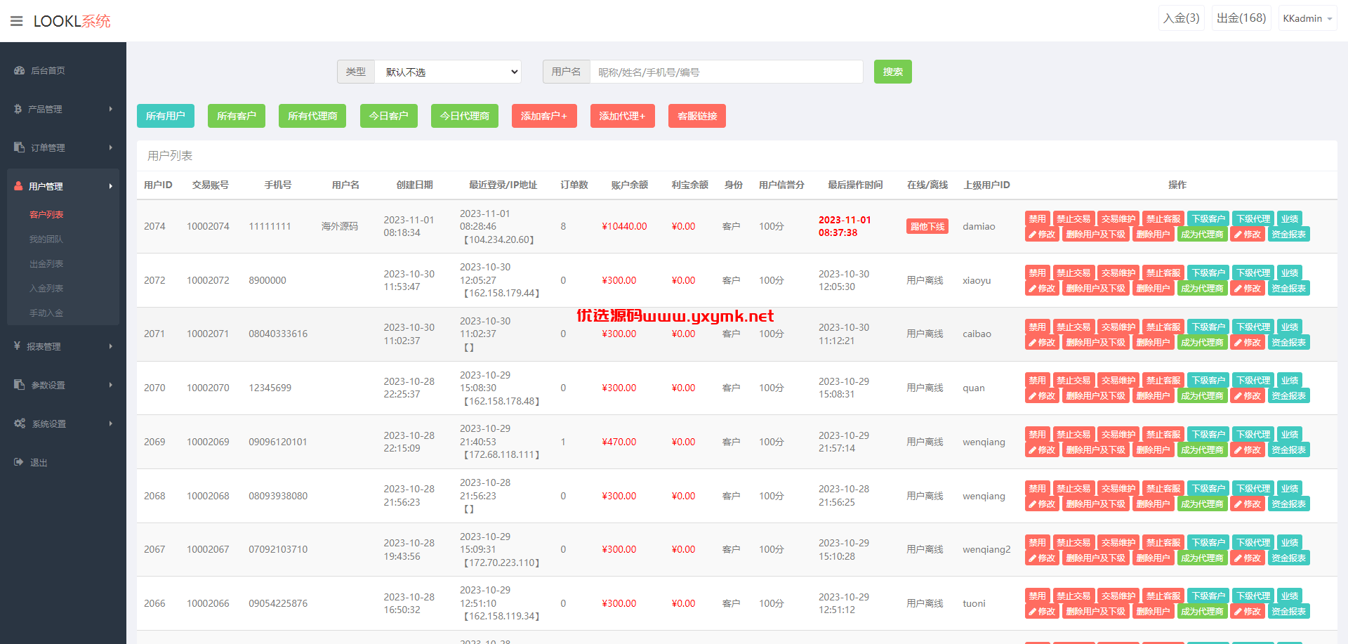Open the 类型 dropdown showing 默认不选

tap(448, 72)
